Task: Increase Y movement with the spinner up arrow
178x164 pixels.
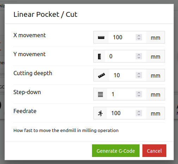Action: coord(139,55)
